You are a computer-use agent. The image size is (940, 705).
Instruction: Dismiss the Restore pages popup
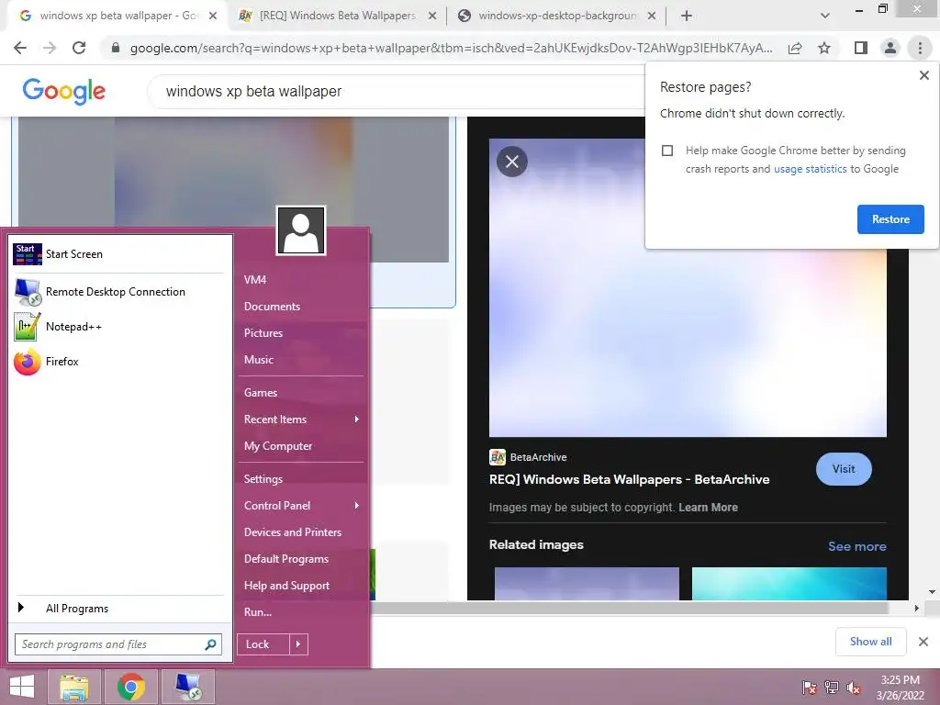tap(923, 75)
